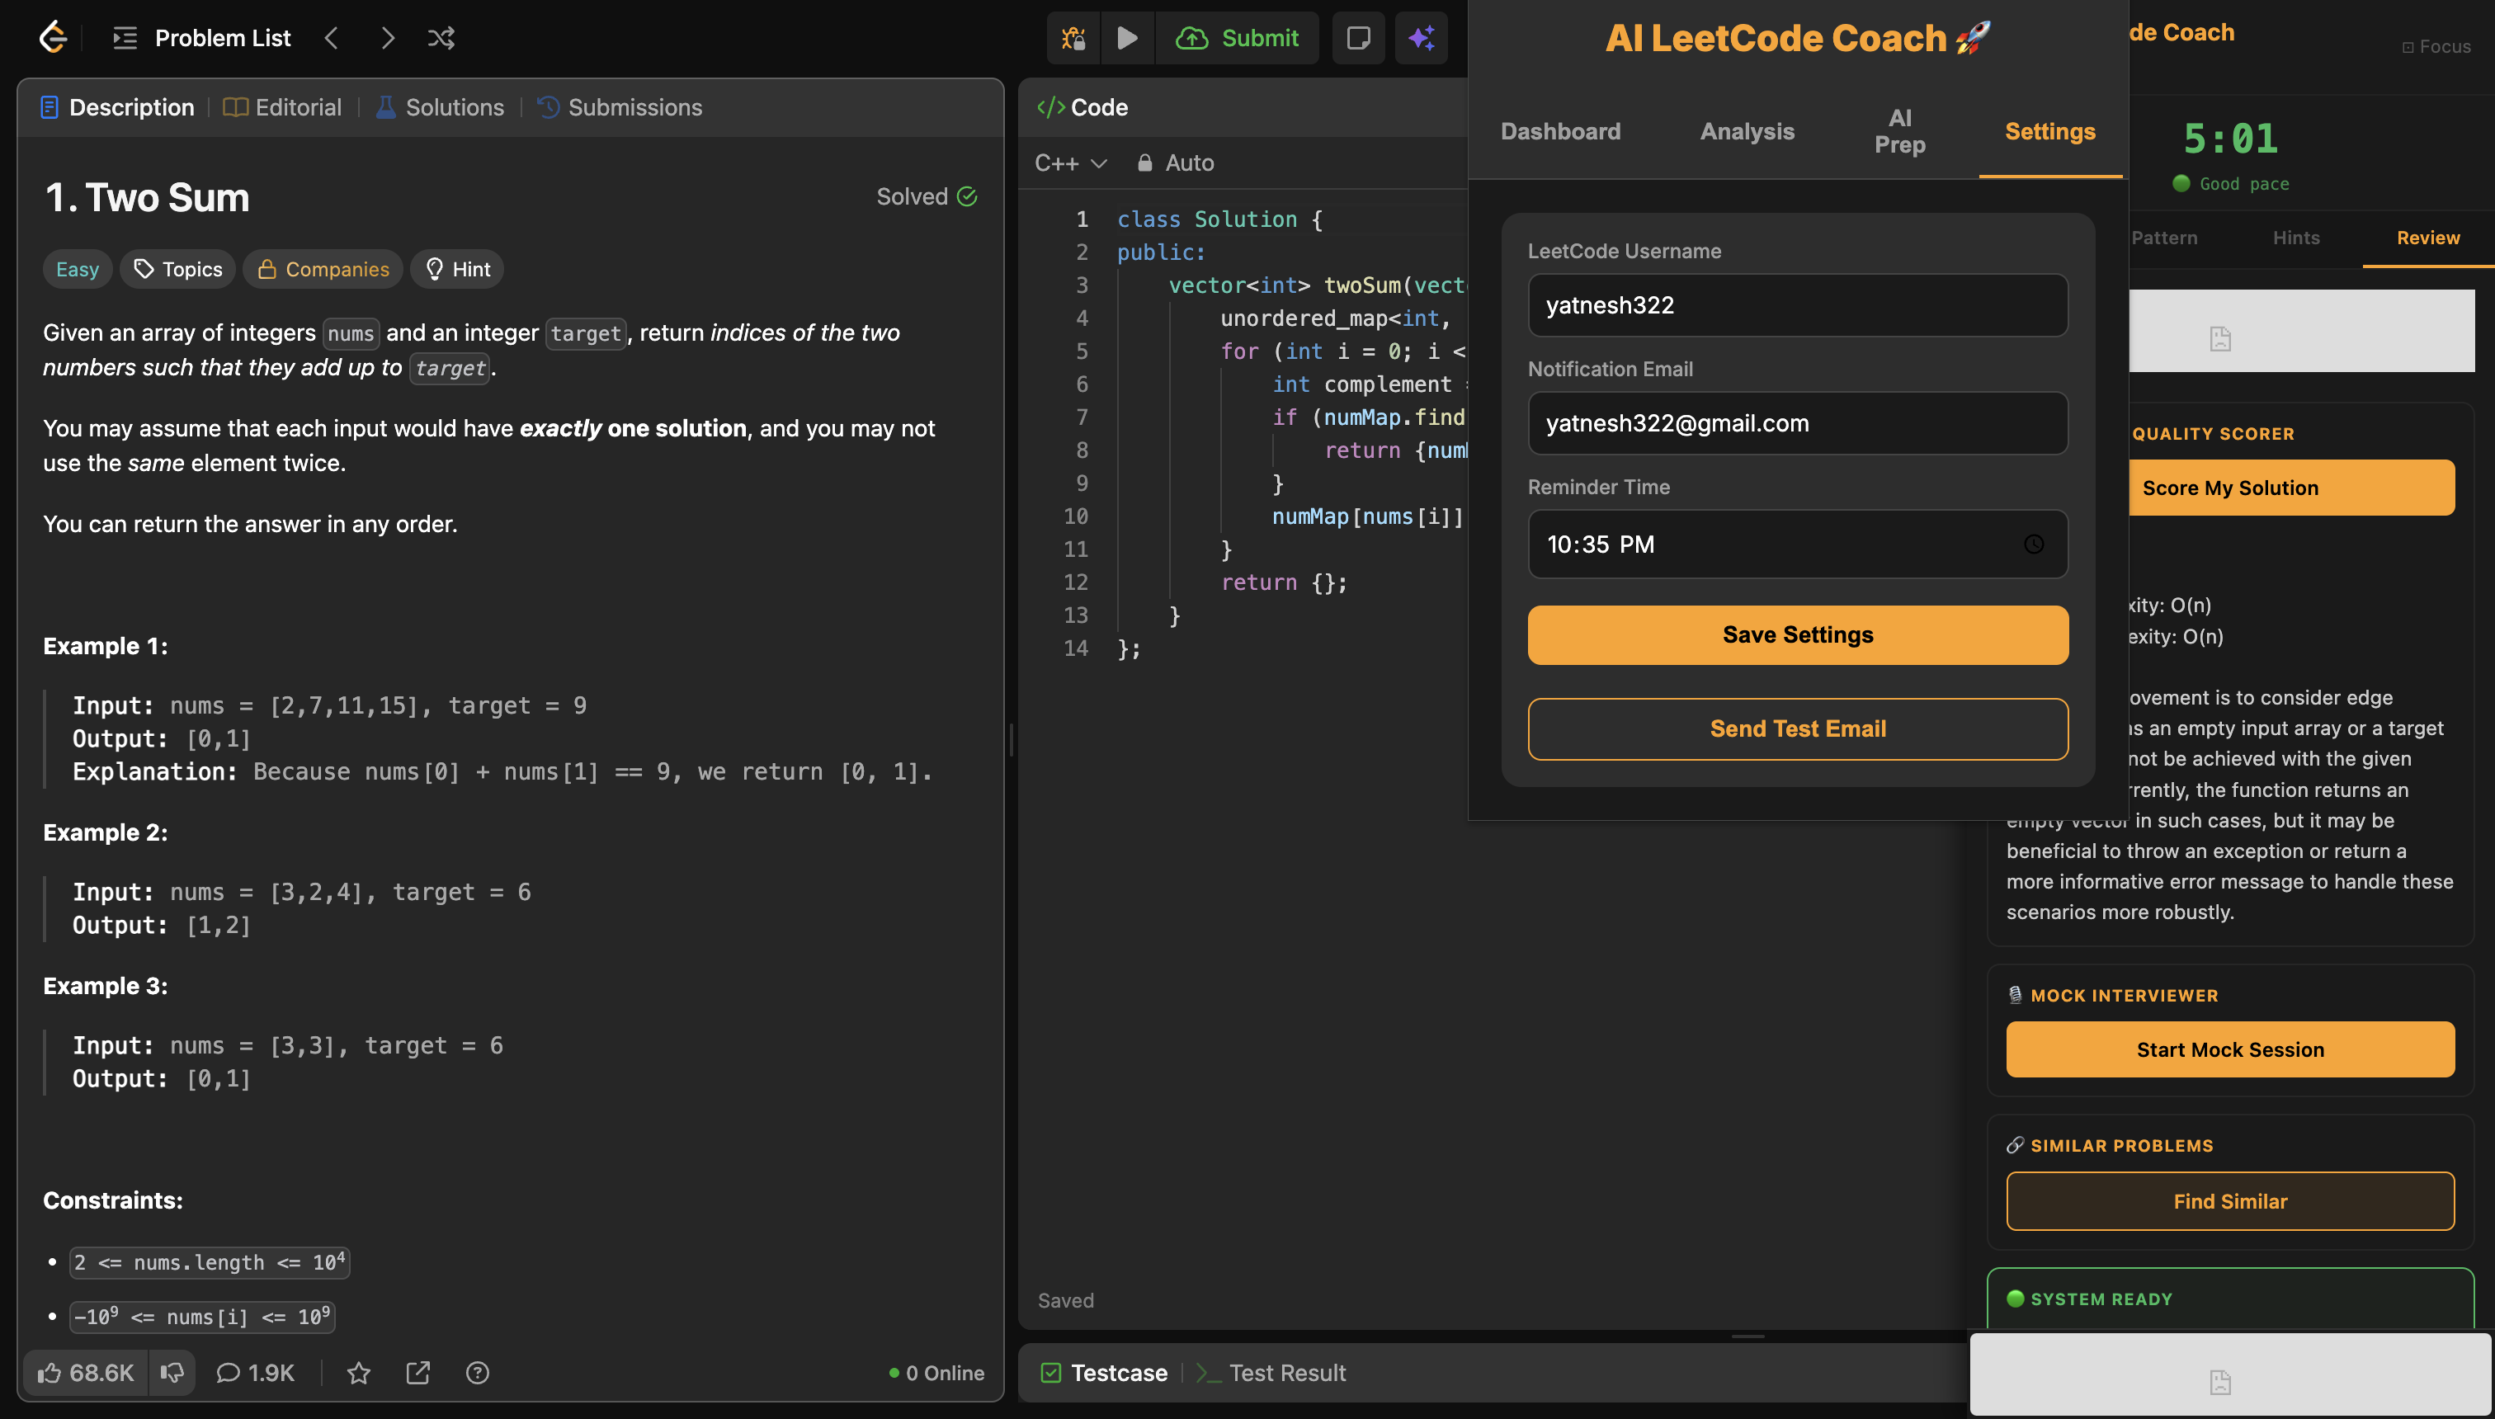
Task: Shuffle to a random problem
Action: tap(441, 38)
